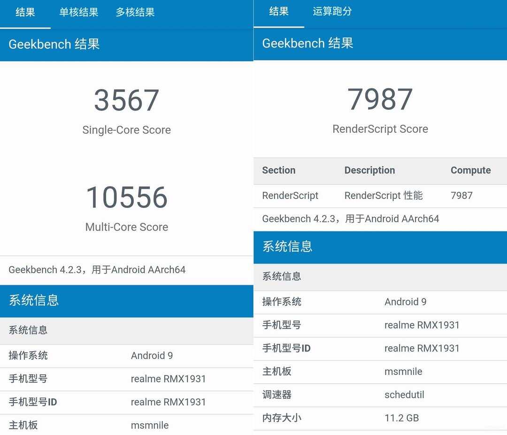This screenshot has height=435, width=507.
Task: Click Android 9 value in left panel
Action: [x=152, y=356]
